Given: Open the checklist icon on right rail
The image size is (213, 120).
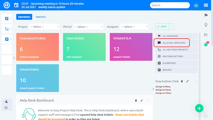Looking at the screenshot, I should (x=206, y=35).
